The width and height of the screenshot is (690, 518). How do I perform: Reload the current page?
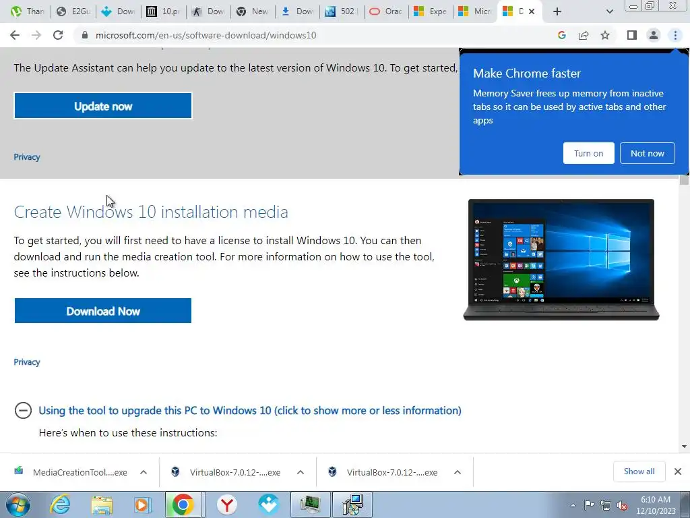(58, 35)
